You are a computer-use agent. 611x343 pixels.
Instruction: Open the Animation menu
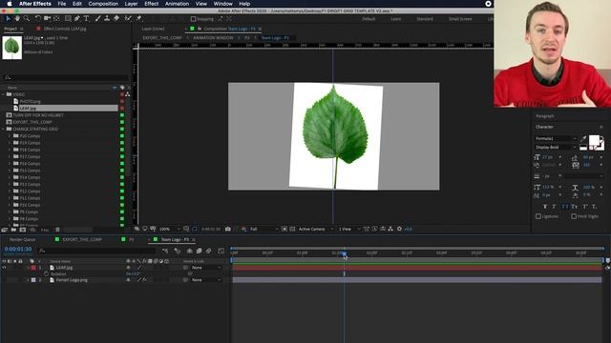coord(177,4)
